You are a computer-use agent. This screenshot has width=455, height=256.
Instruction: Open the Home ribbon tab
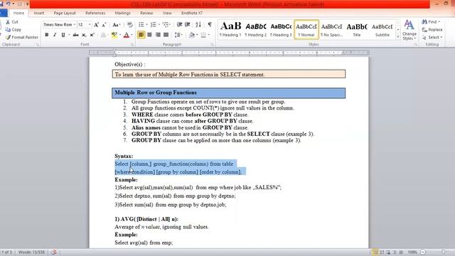pyautogui.click(x=18, y=13)
